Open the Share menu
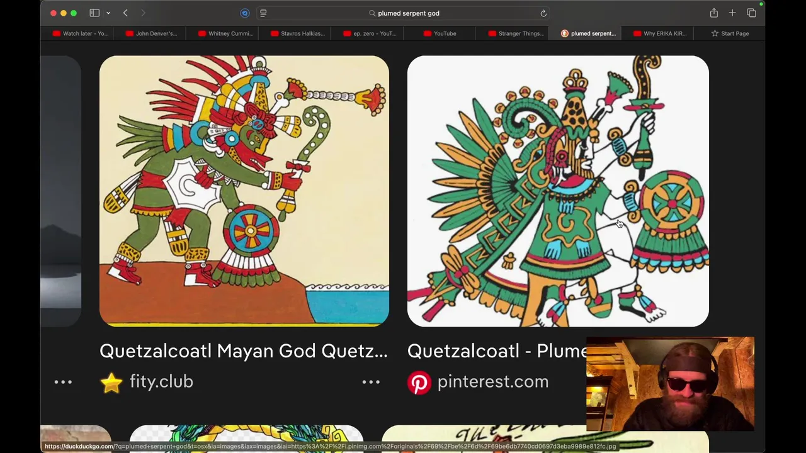The width and height of the screenshot is (806, 453). 713,13
